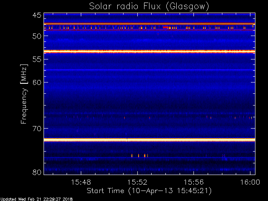Click the 'Solar radio Flux (Glasgow)' title
This screenshot has height=201, width=268.
[x=149, y=7]
